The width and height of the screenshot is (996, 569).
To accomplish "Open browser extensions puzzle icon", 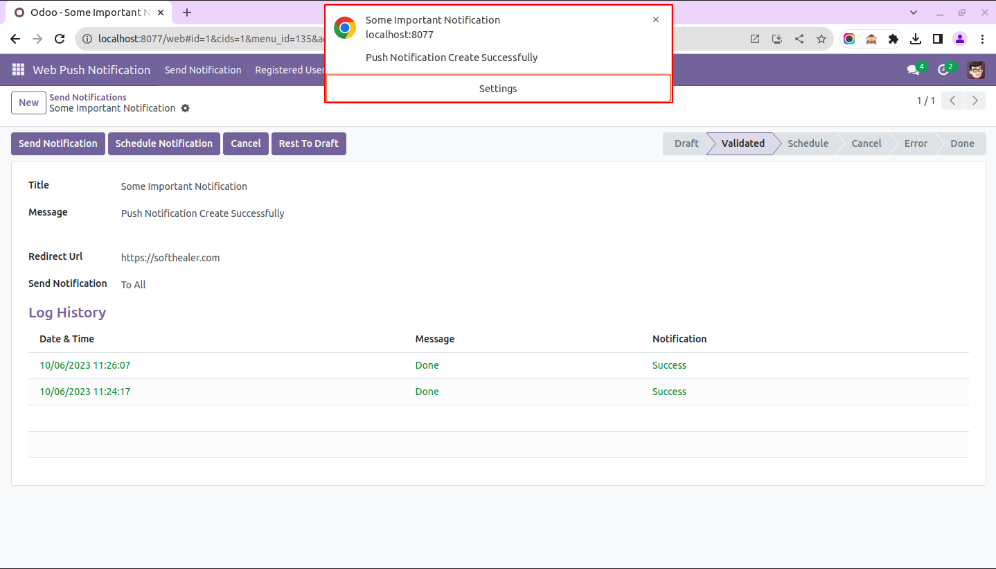I will coord(893,39).
